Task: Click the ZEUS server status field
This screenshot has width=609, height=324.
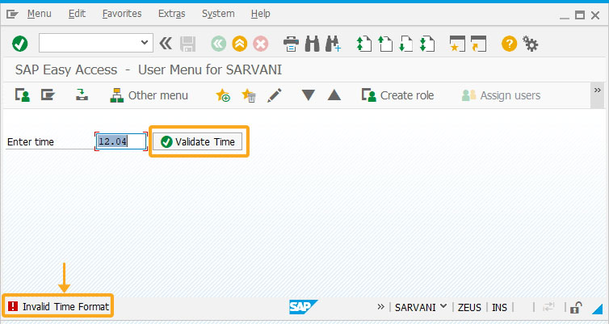Action: 469,307
